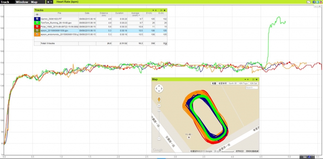Sort tracks by Date column header

click(x=87, y=14)
